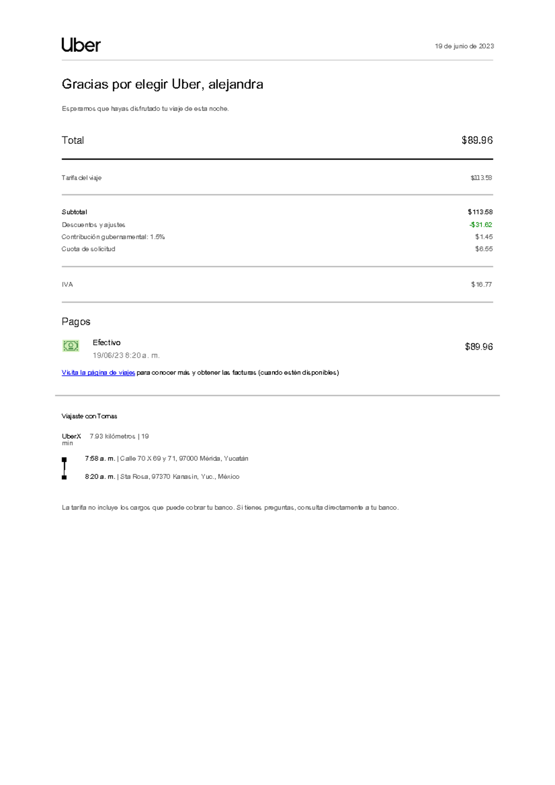Click 'Viajaste con Tomas' driver text
Screen dimensions: 555x785
[x=89, y=416]
